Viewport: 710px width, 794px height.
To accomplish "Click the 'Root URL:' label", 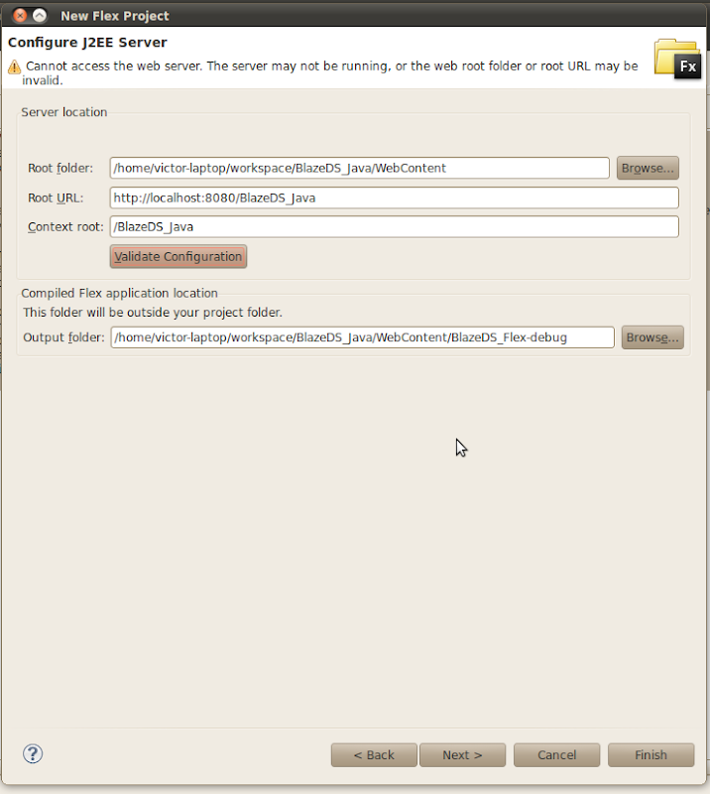I will click(56, 198).
